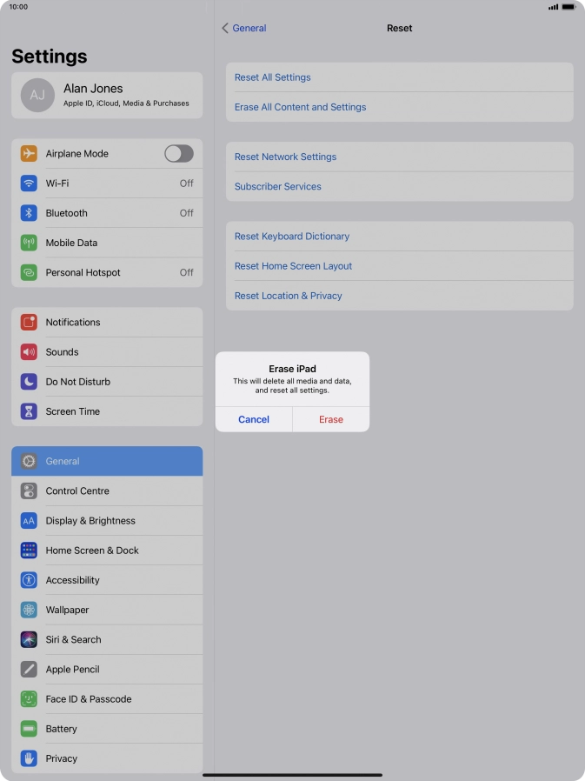This screenshot has height=781, width=585.
Task: Choose Reset Network Settings
Action: coord(400,157)
